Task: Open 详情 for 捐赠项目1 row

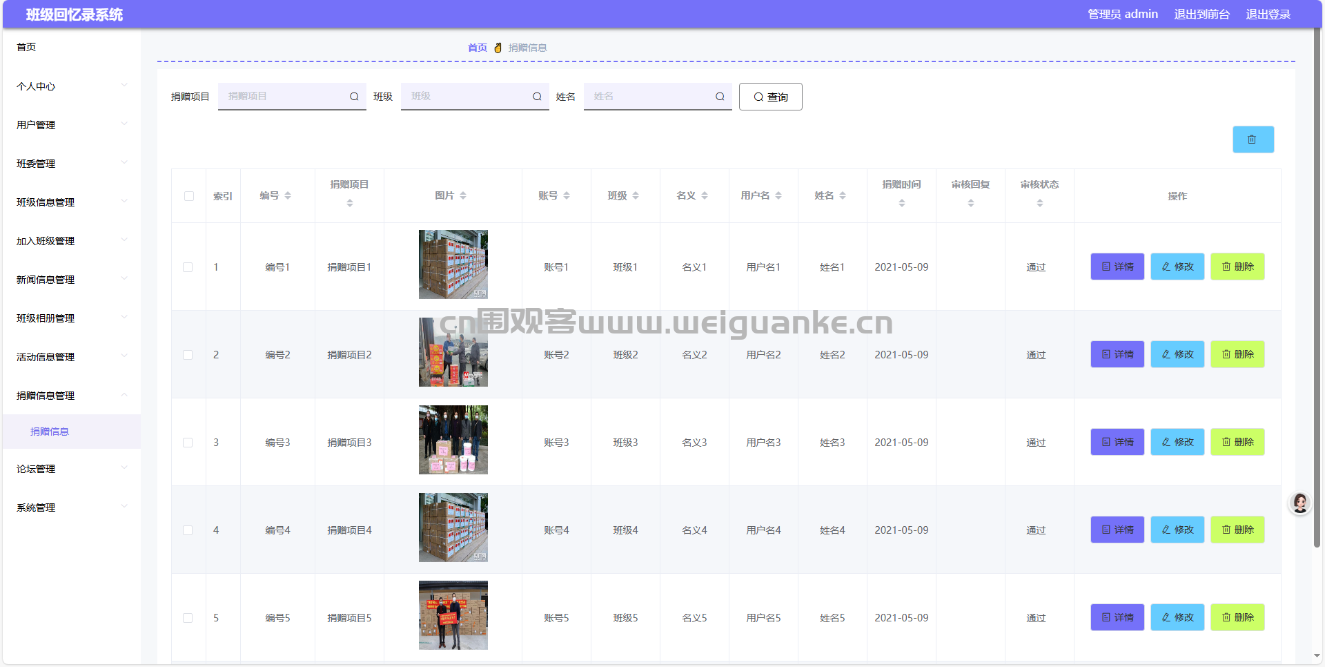Action: [x=1117, y=267]
